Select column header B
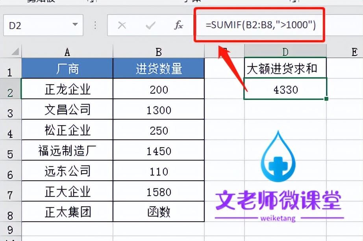This screenshot has width=363, height=241. point(158,52)
